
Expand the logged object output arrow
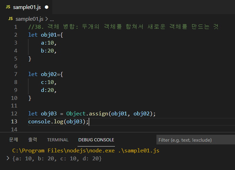[x=8, y=158]
